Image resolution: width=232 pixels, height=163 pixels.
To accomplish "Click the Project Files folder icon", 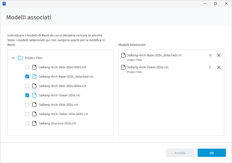I will click(20, 58).
